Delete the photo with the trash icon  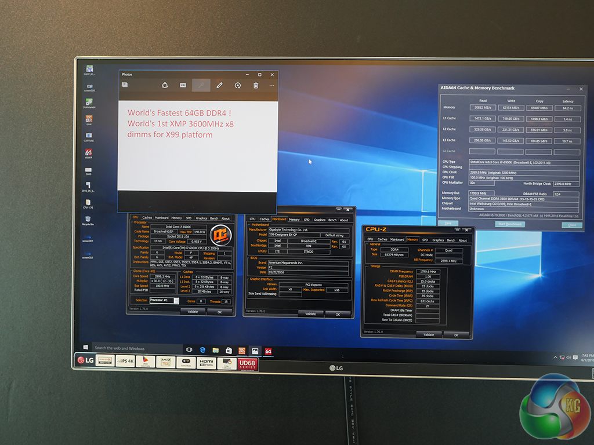pyautogui.click(x=256, y=85)
